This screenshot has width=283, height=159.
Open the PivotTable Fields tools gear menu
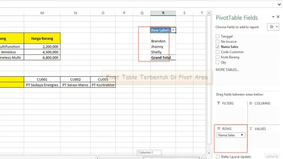coord(273,27)
